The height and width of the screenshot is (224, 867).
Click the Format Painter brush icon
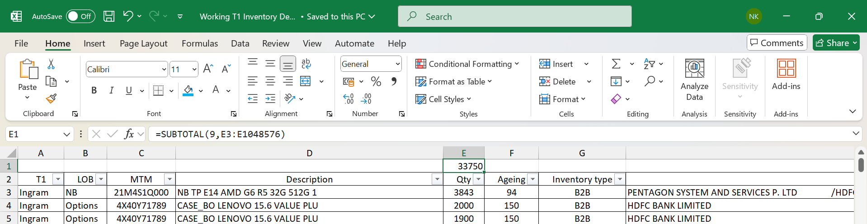[x=51, y=98]
